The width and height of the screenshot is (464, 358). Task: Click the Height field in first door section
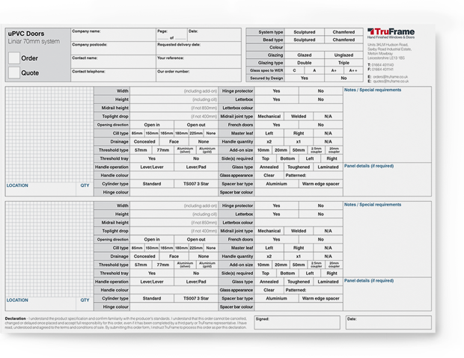click(x=174, y=99)
